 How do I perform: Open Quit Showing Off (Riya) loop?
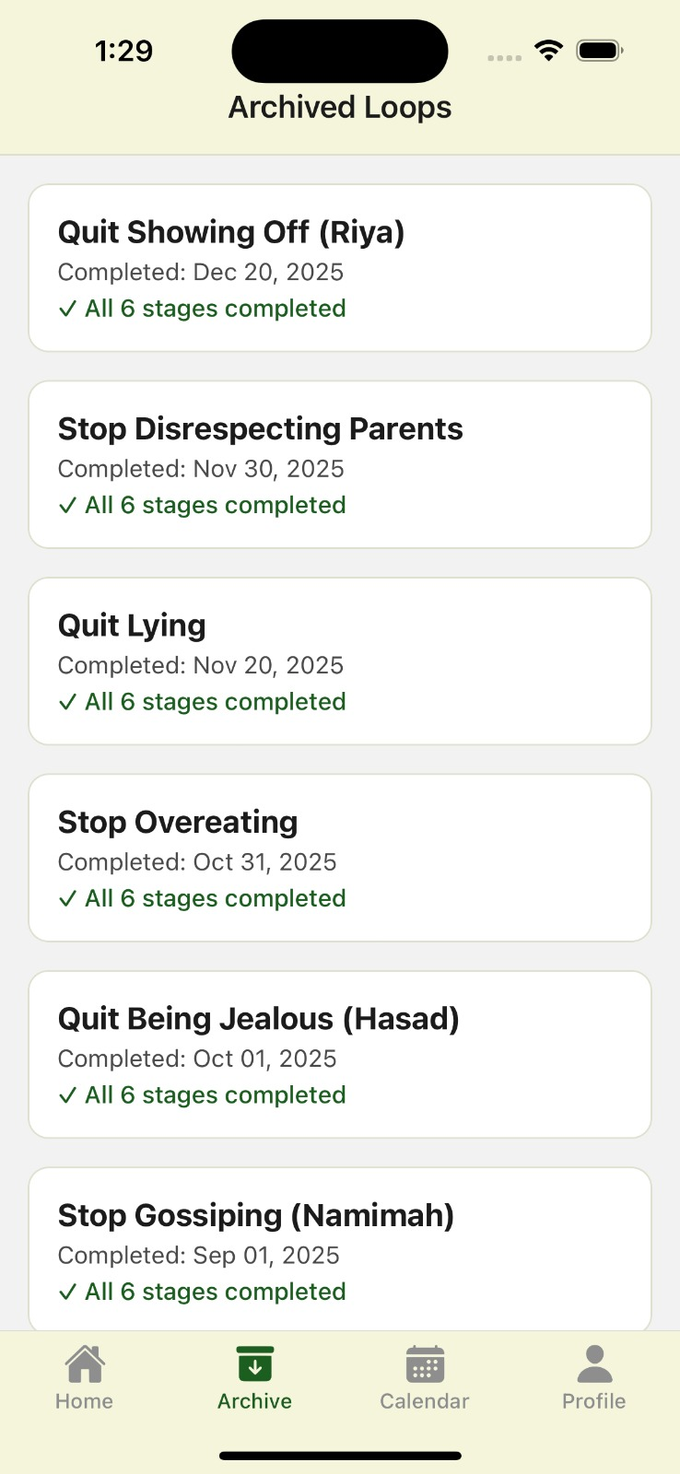point(340,268)
